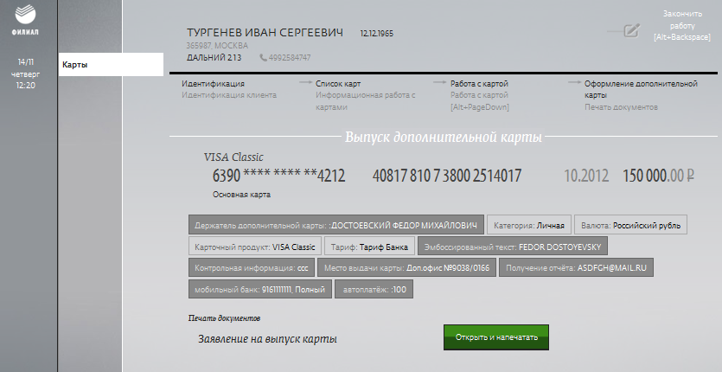The width and height of the screenshot is (722, 372).
Task: Click the ДАЛЬНИЙ 213 text
Action: pos(214,58)
